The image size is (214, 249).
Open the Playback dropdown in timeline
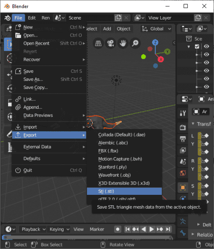(x=33, y=229)
